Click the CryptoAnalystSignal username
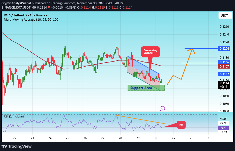235x151 pixels. pos(16,3)
